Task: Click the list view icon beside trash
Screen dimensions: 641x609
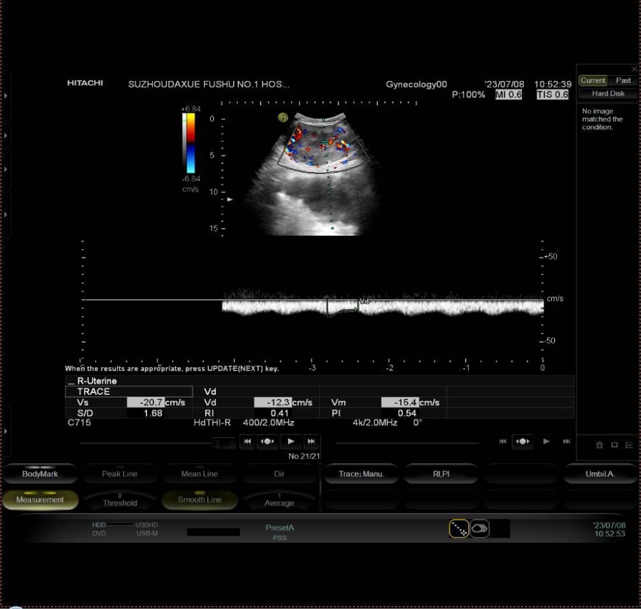Action: click(x=629, y=445)
